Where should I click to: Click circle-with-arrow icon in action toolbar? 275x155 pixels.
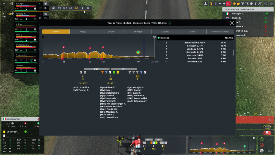tap(65, 8)
